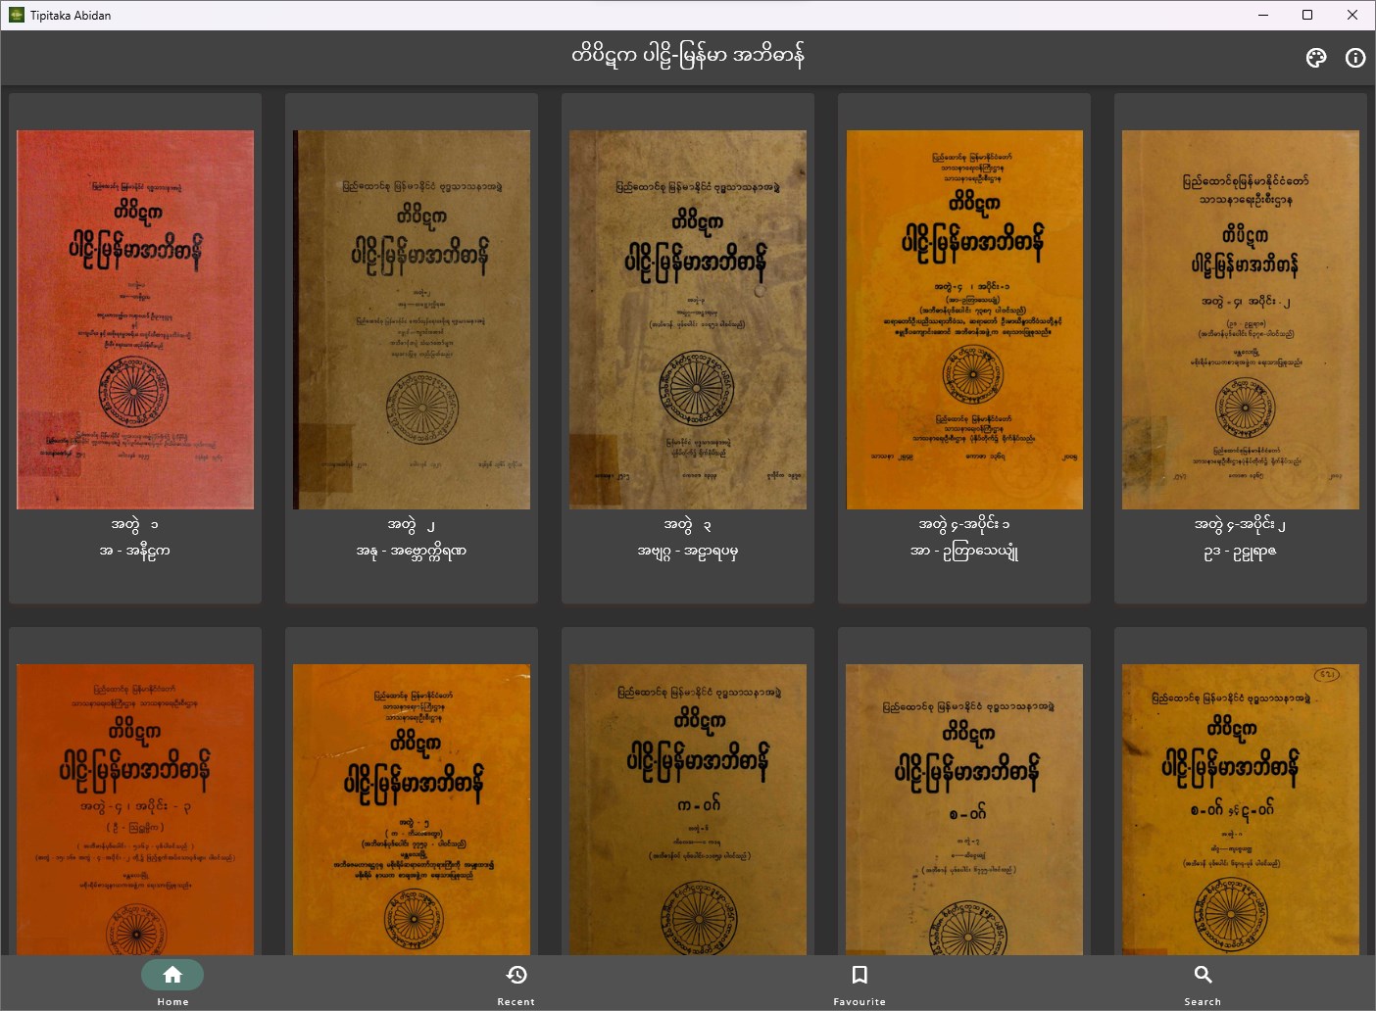Click the Recent tab label

point(516,1001)
